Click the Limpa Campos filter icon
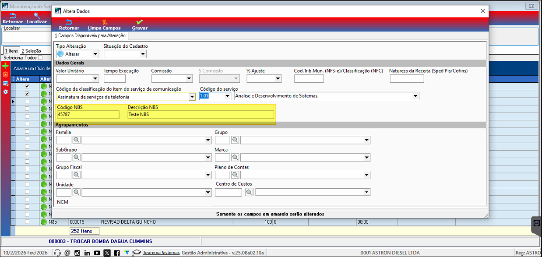Screen dimensions: 542x257 (104, 22)
